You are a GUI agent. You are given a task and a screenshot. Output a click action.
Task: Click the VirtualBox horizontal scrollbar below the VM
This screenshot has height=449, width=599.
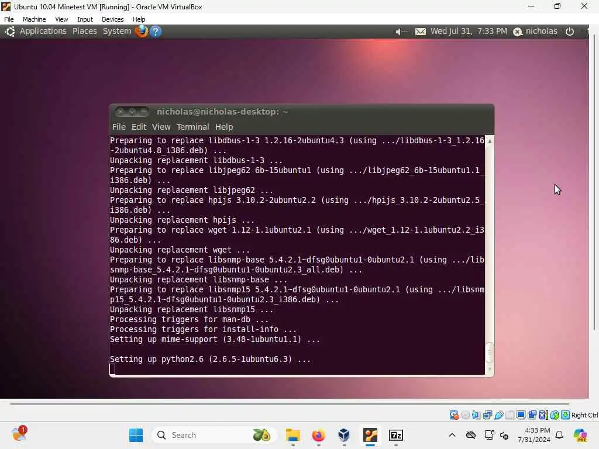(290, 403)
